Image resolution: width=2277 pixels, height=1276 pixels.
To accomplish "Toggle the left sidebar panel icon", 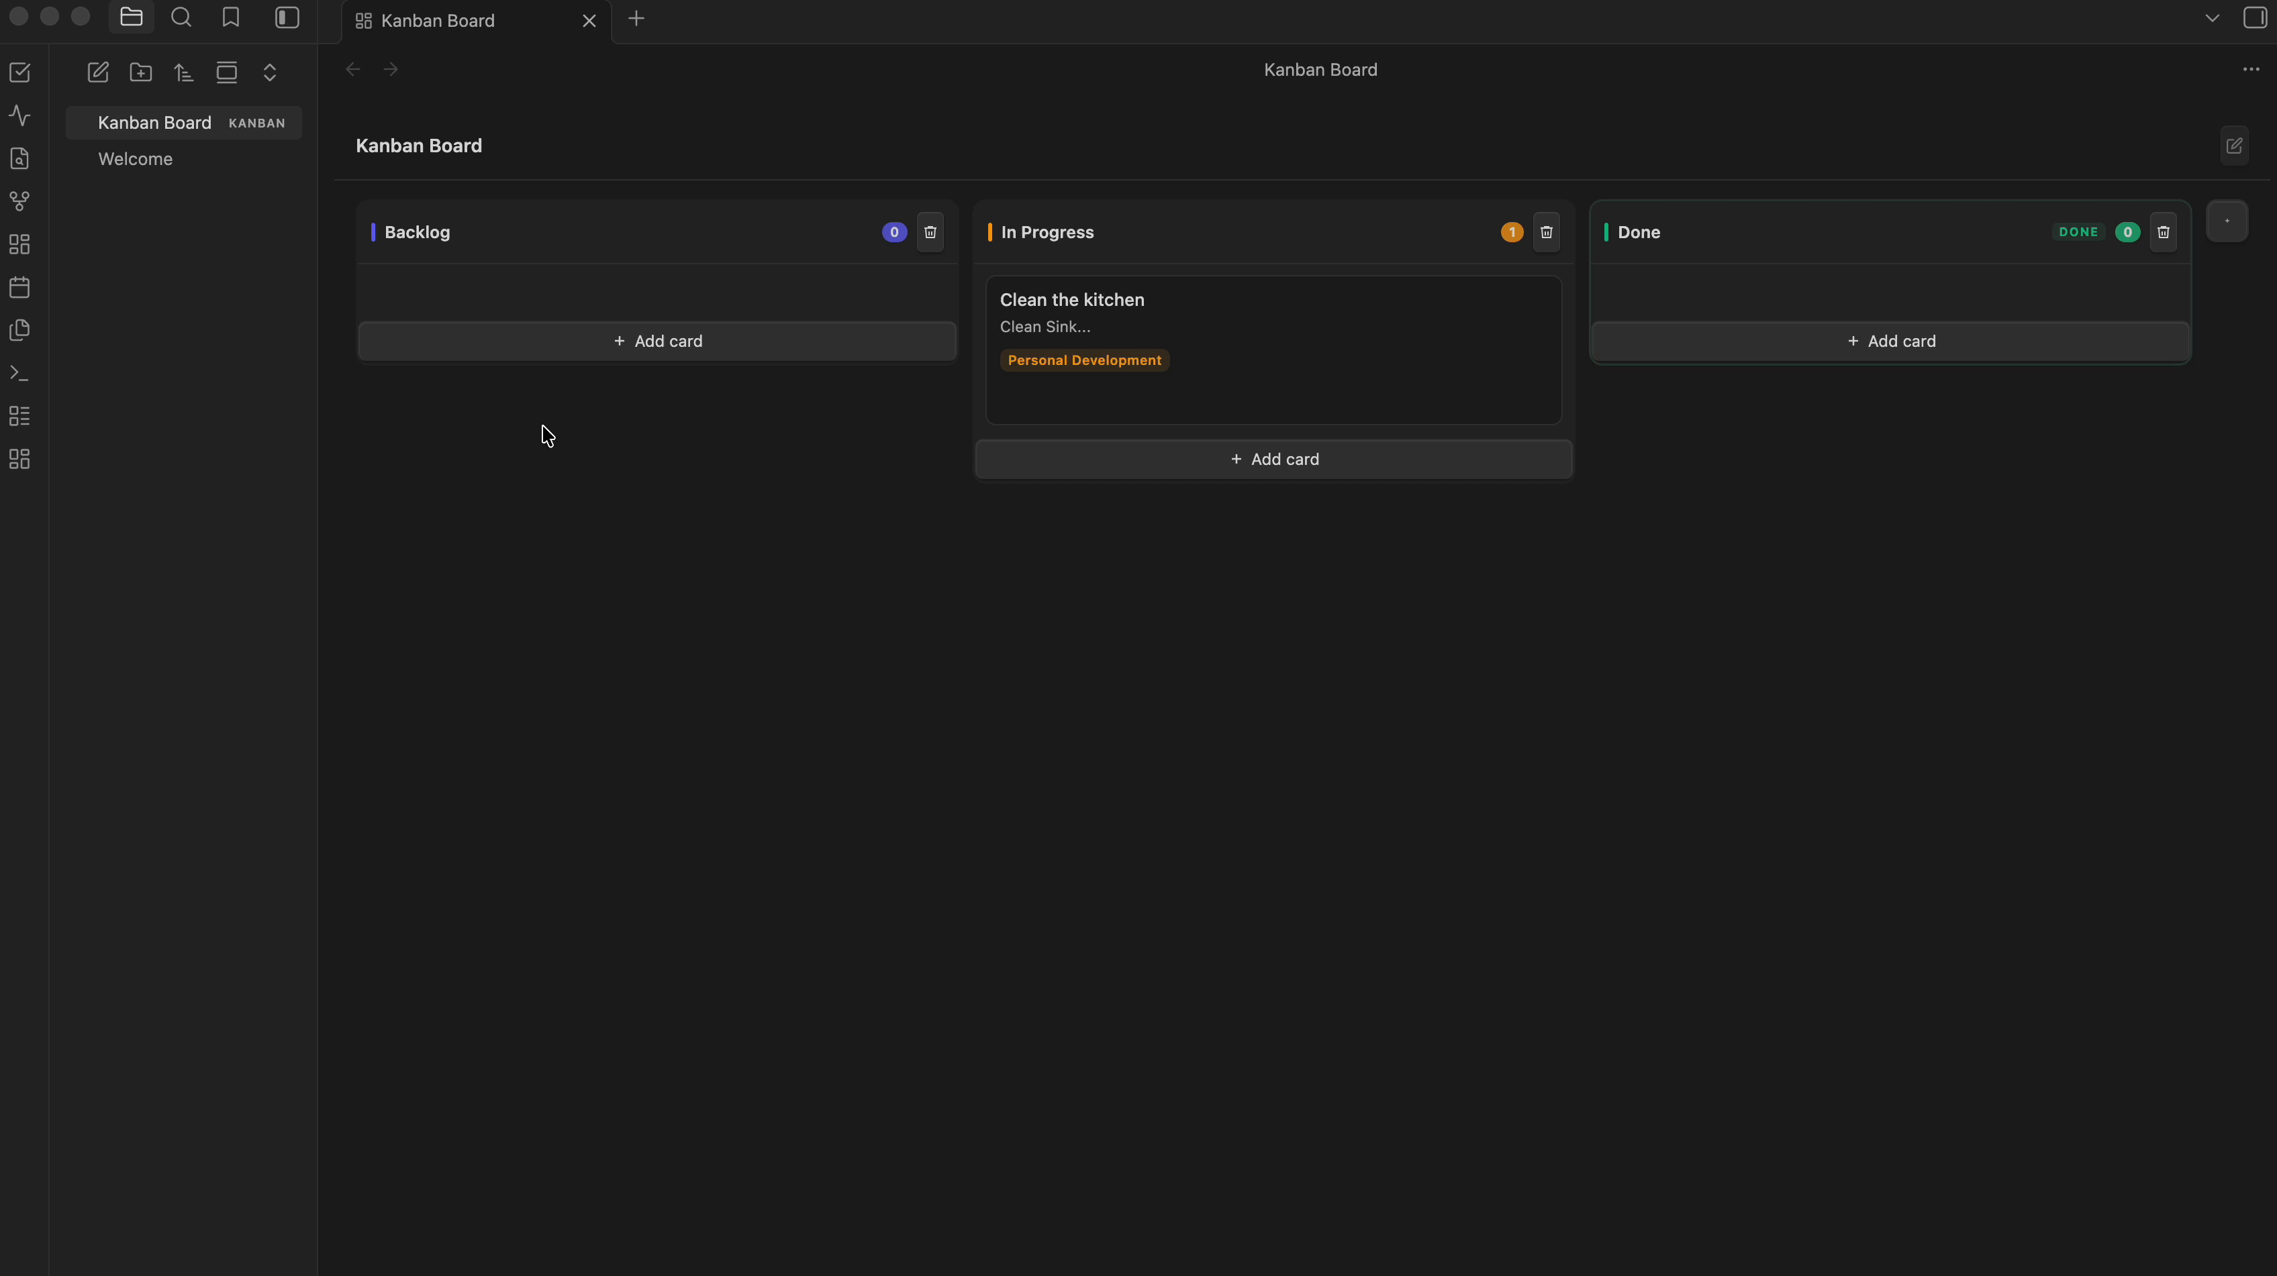I will [287, 17].
